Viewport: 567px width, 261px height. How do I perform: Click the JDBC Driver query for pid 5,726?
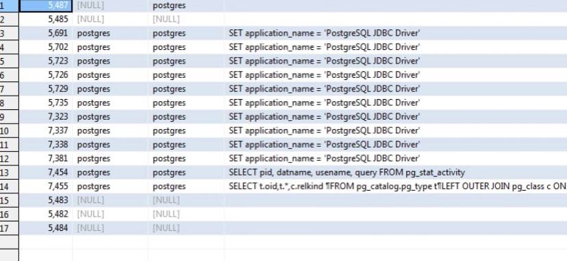tap(395, 74)
